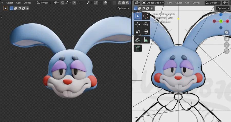
Task: Click the pan hand icon in right viewport
Action: [x=227, y=39]
